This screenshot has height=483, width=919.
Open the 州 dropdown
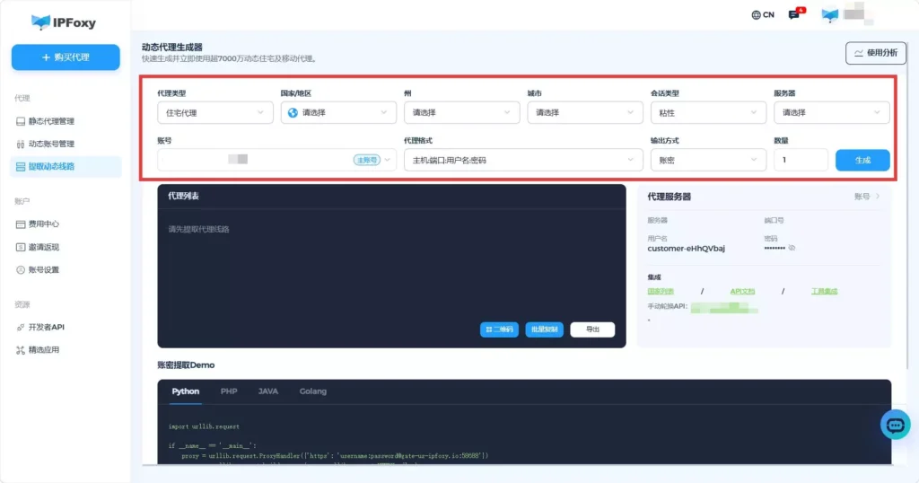click(x=462, y=112)
